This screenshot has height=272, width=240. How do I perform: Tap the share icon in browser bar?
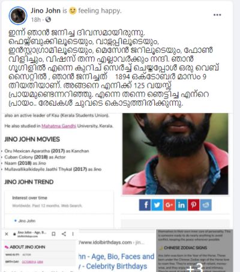[x=64, y=234]
